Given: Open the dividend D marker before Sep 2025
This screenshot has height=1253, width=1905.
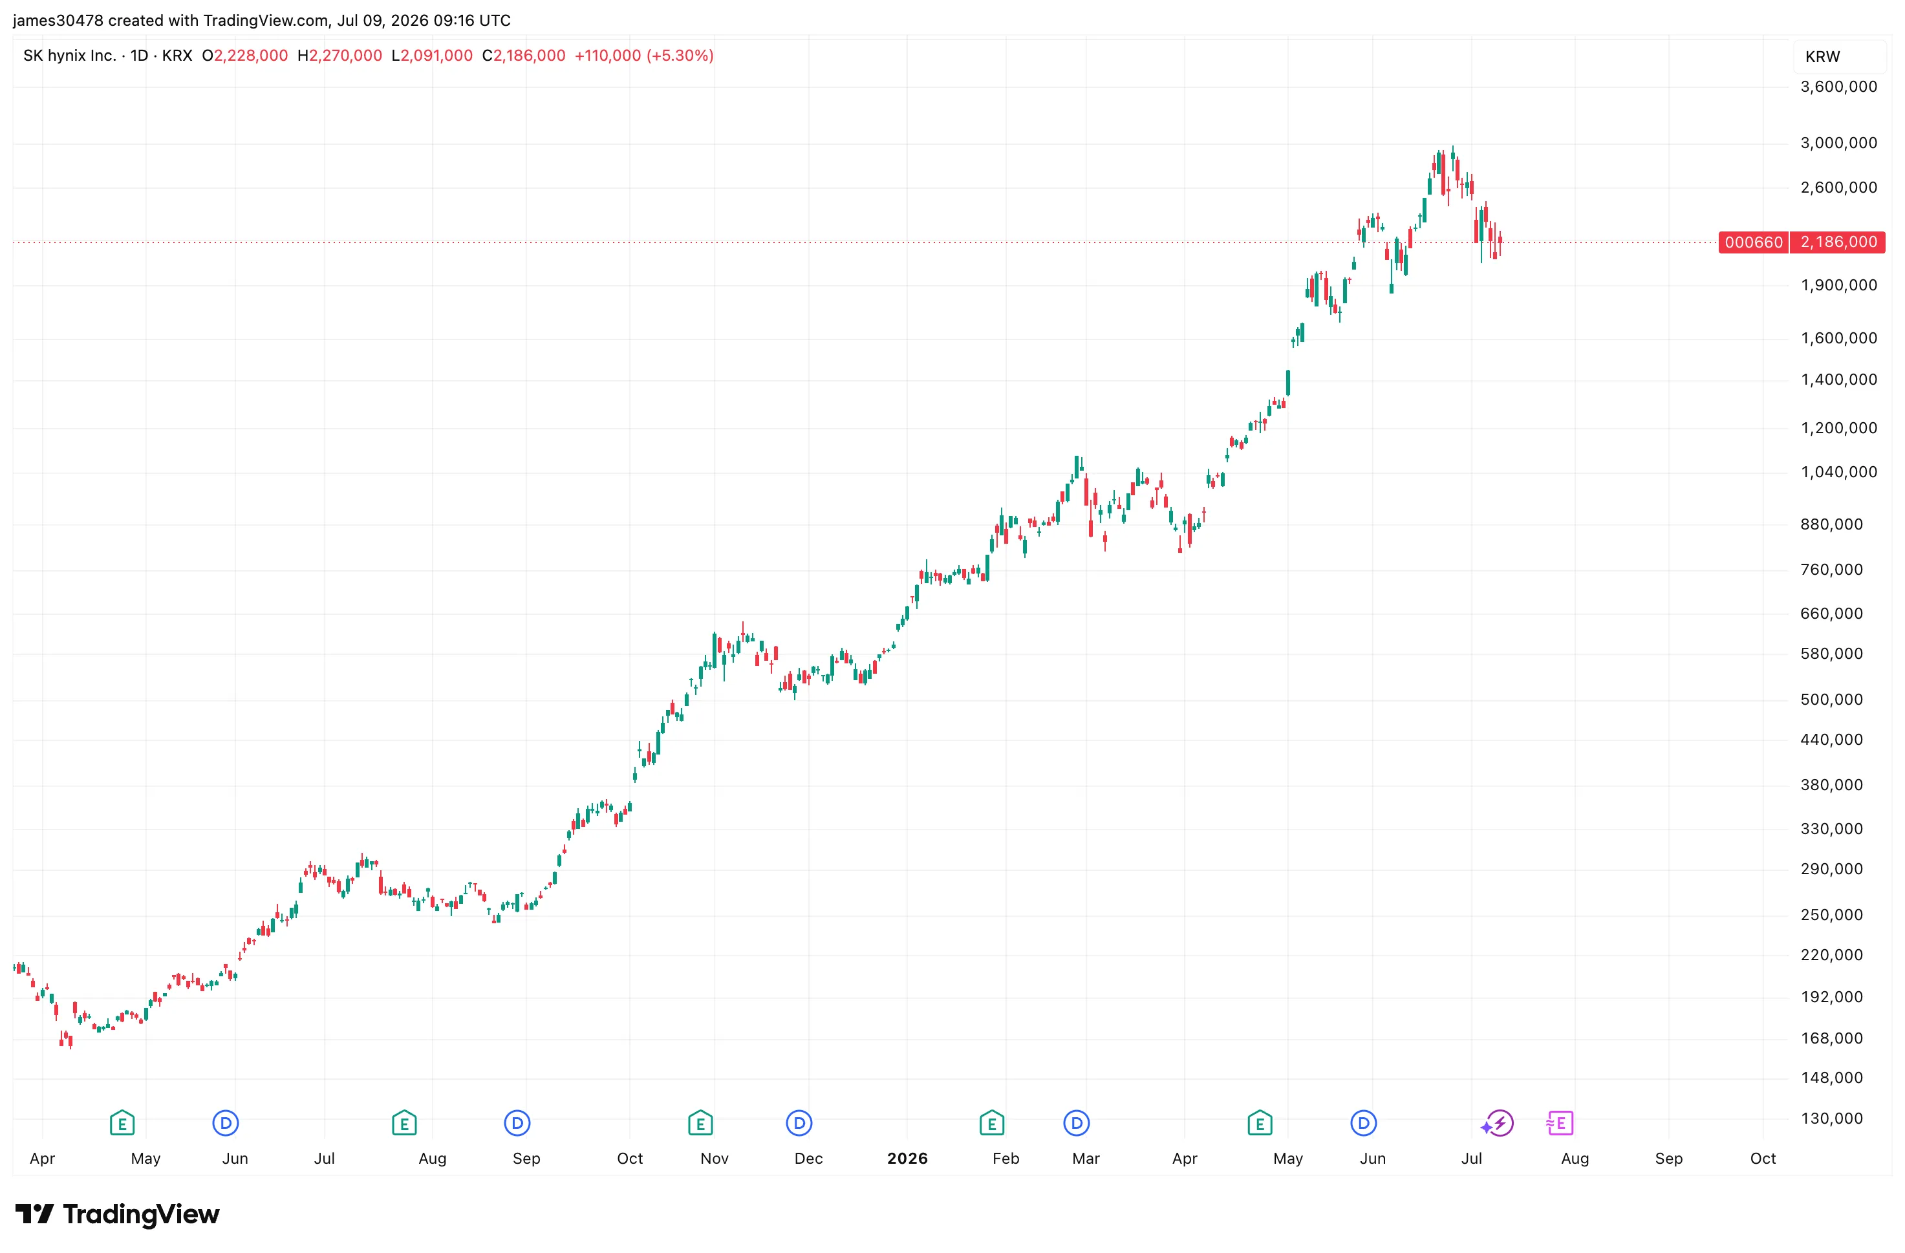Looking at the screenshot, I should point(517,1124).
